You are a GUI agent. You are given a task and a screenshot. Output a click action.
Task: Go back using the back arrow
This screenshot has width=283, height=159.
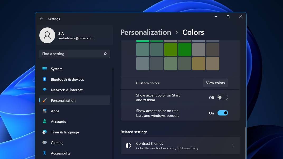pos(41,19)
